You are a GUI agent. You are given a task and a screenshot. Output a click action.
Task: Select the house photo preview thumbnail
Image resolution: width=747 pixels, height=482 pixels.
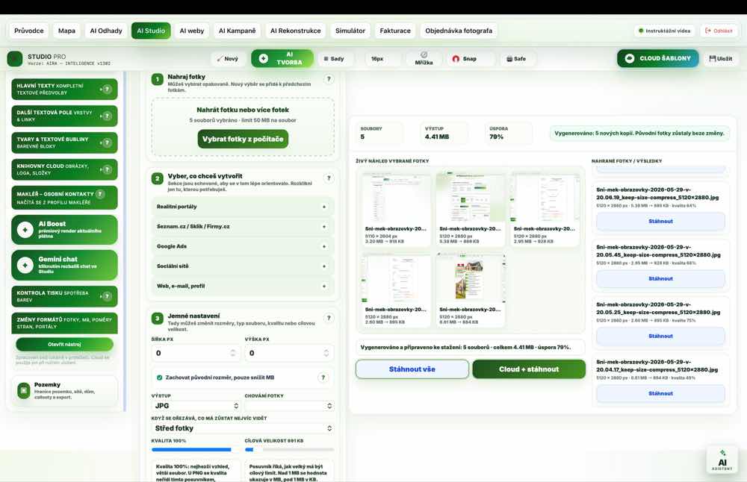(x=470, y=289)
